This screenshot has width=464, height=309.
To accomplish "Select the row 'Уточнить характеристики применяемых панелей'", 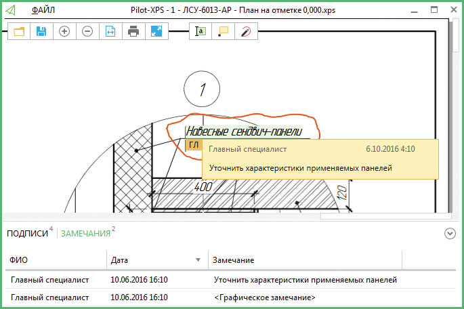I will [x=230, y=280].
